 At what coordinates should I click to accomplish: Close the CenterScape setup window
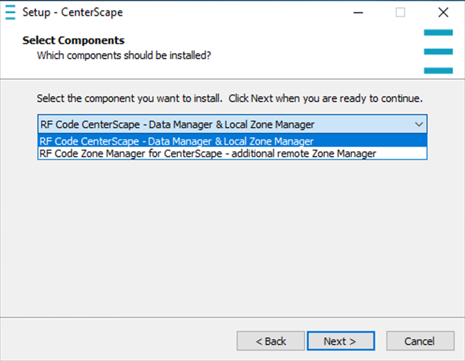coord(443,12)
